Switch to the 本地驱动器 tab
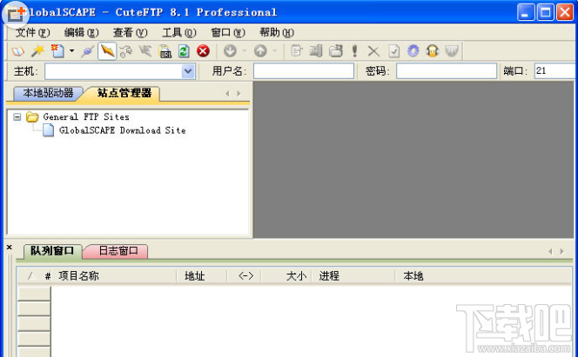 click(x=48, y=93)
